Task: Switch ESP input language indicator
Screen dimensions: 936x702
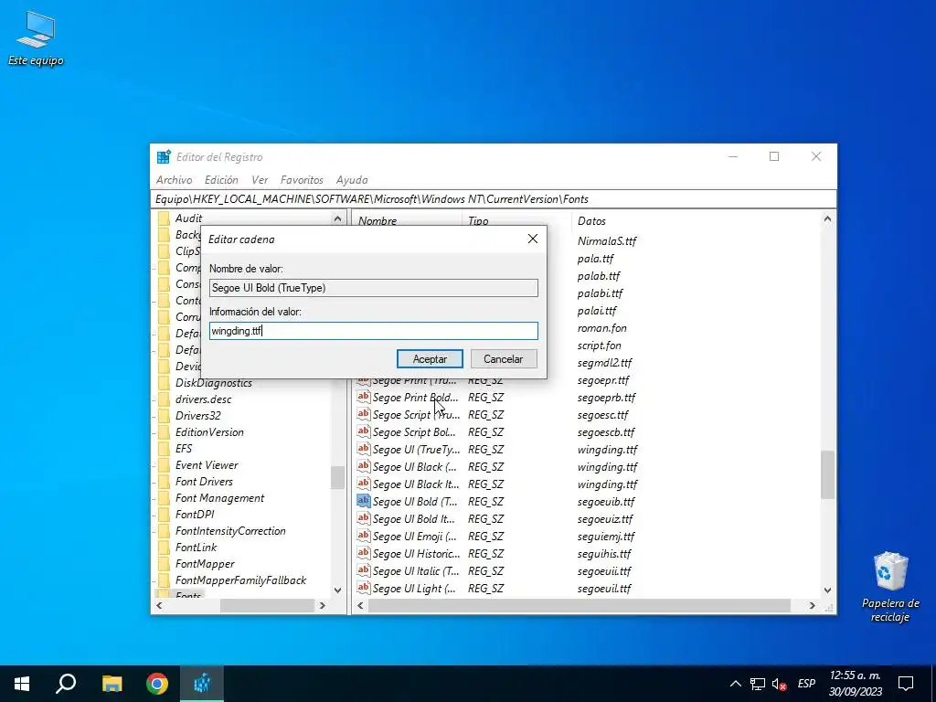Action: point(806,684)
